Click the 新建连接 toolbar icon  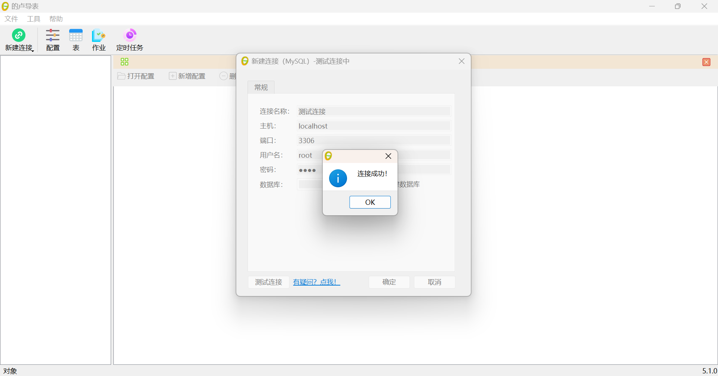click(x=19, y=40)
